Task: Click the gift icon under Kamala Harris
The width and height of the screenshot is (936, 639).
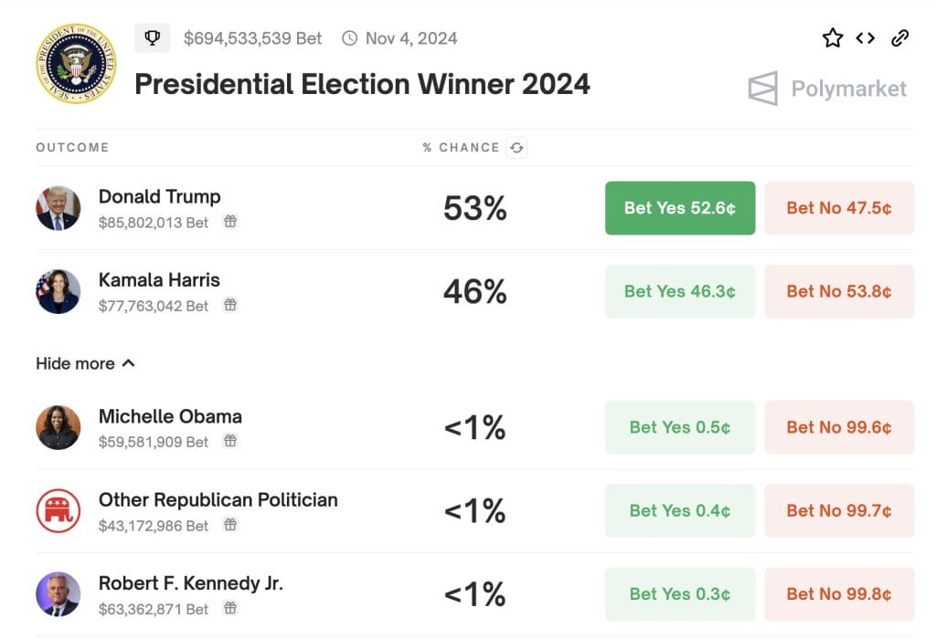Action: coord(230,306)
